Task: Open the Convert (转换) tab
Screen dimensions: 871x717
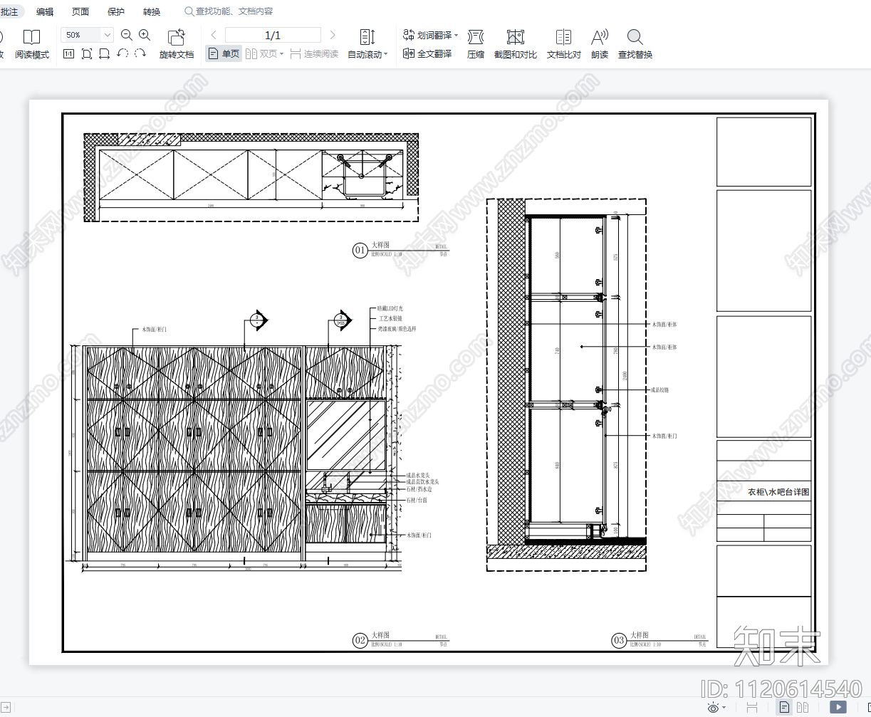Action: (152, 11)
